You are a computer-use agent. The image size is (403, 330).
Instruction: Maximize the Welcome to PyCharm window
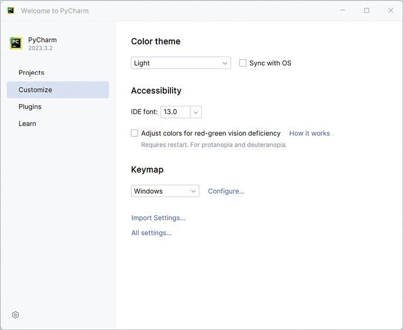click(367, 11)
